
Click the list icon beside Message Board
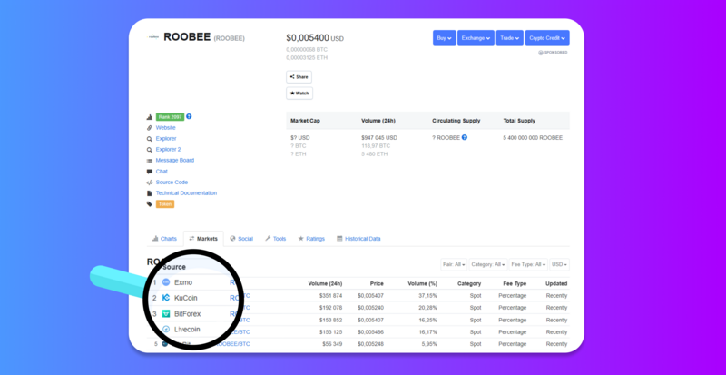[x=150, y=161]
